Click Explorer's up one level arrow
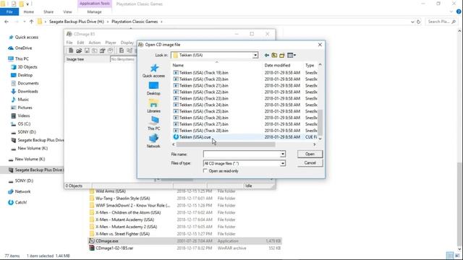Image resolution: width=463 pixels, height=260 pixels. coord(31,22)
